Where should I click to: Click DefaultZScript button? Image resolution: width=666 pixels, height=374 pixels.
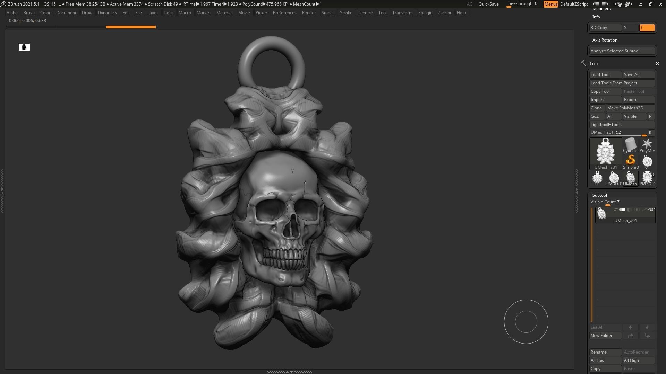(574, 4)
